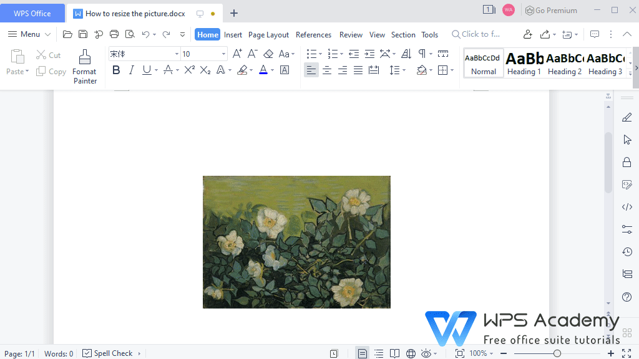Redo the last action
The height and width of the screenshot is (359, 639).
click(x=166, y=34)
